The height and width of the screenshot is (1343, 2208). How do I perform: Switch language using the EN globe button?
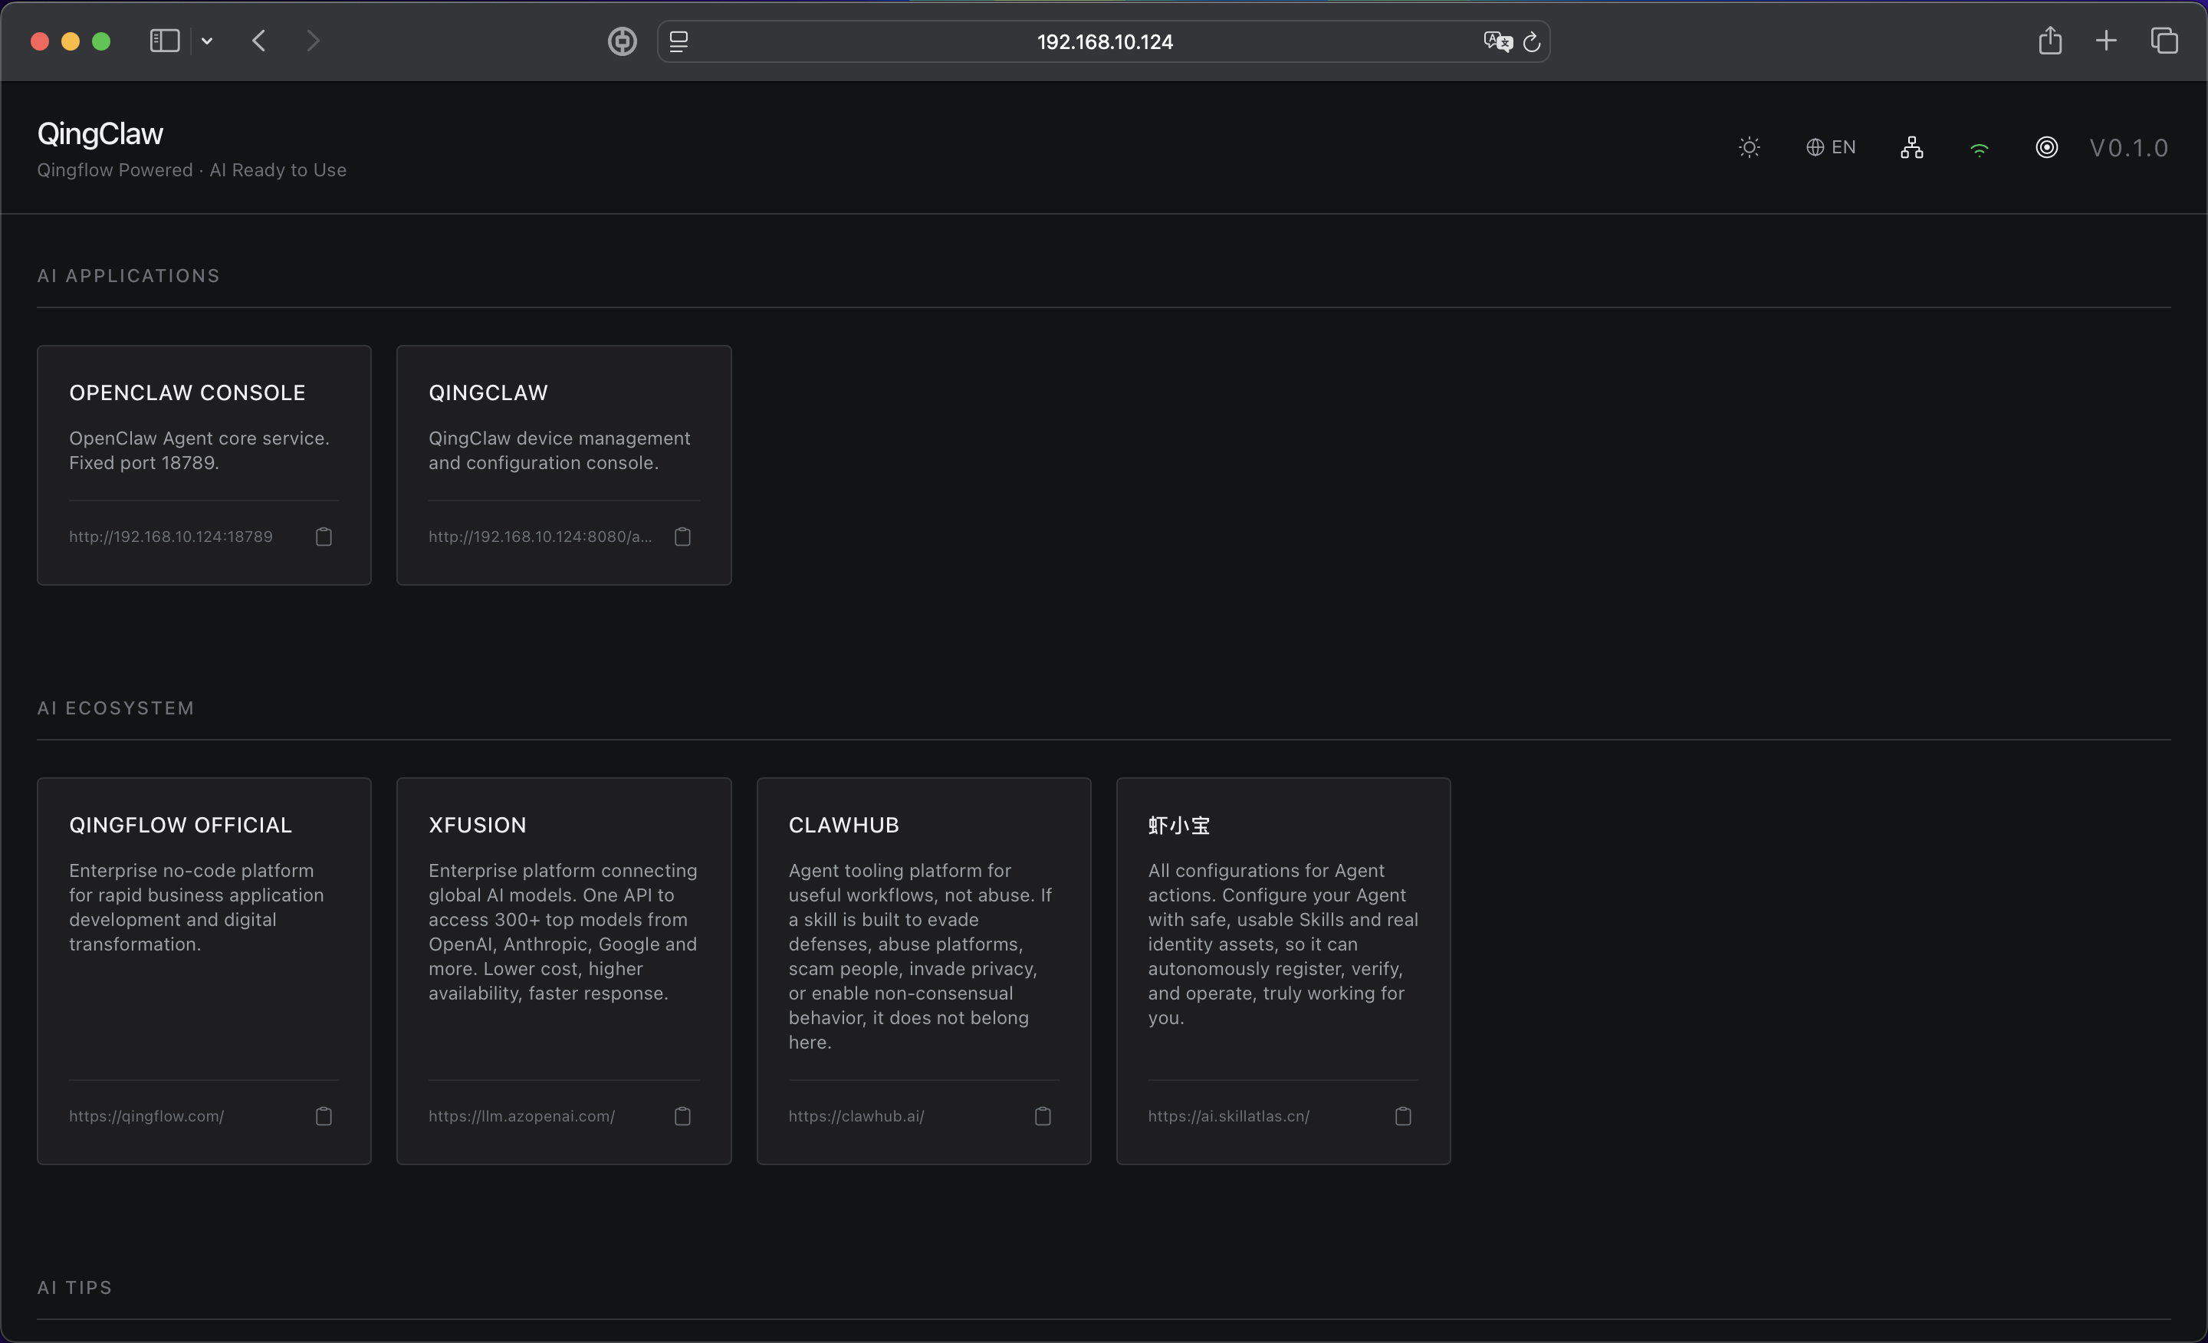point(1831,148)
